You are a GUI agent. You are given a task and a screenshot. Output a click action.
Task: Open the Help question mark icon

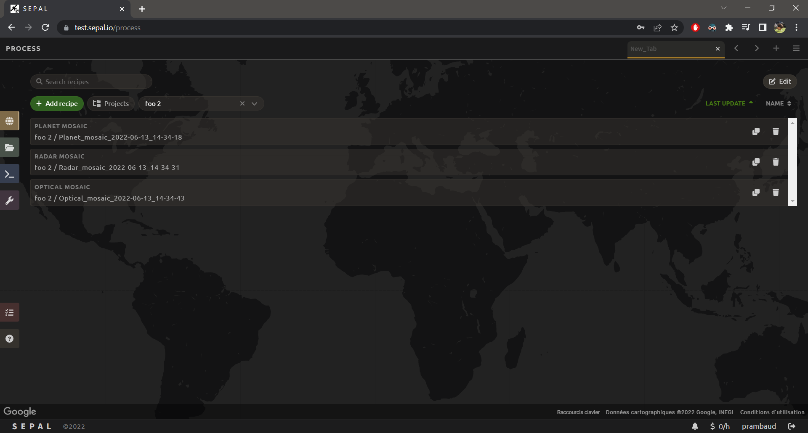click(x=9, y=339)
